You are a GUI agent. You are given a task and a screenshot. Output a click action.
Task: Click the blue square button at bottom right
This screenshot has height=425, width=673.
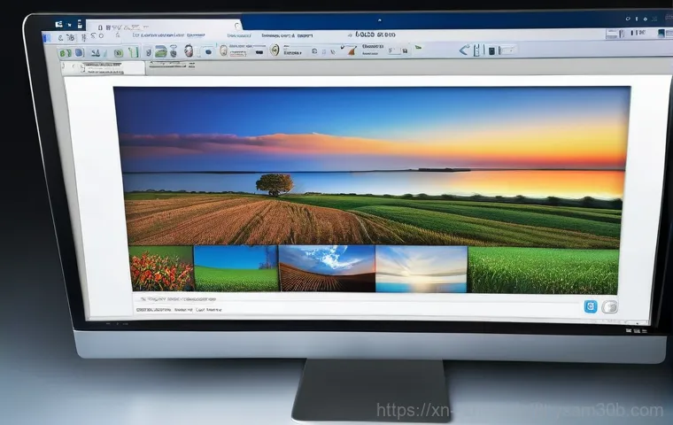pos(591,306)
